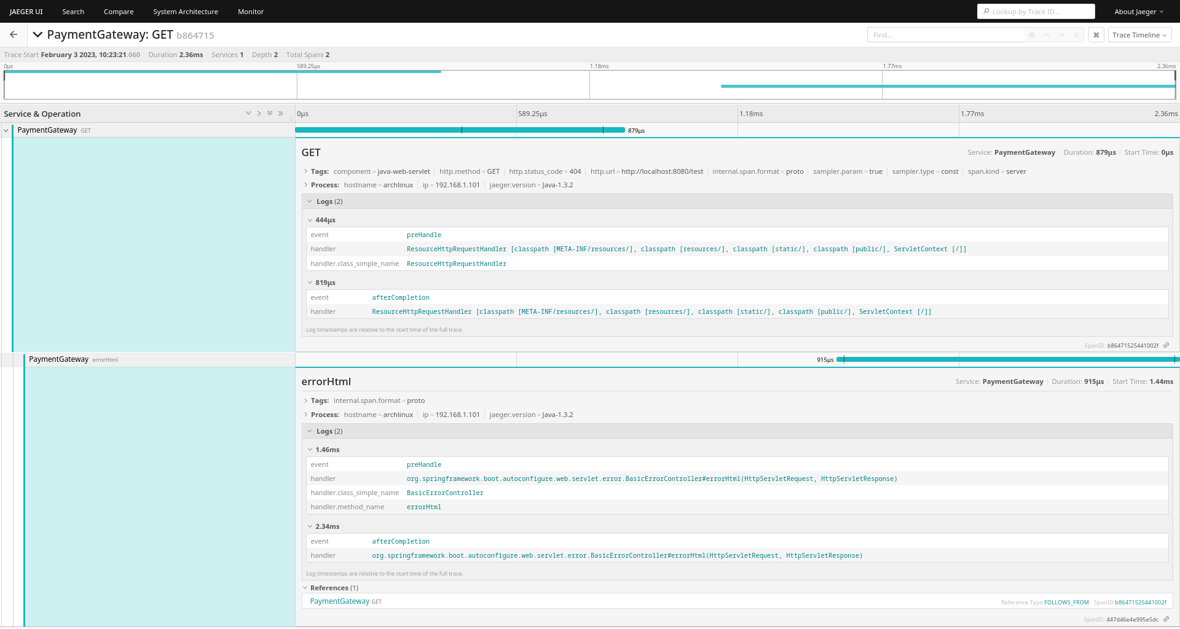
Task: Collapse the PaymentGateway GET span row
Action: click(x=6, y=130)
